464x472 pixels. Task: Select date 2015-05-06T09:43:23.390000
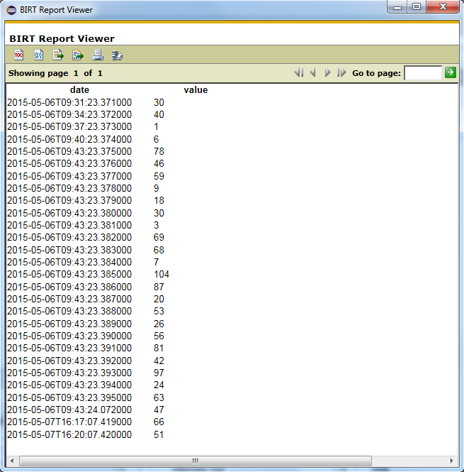[69, 336]
